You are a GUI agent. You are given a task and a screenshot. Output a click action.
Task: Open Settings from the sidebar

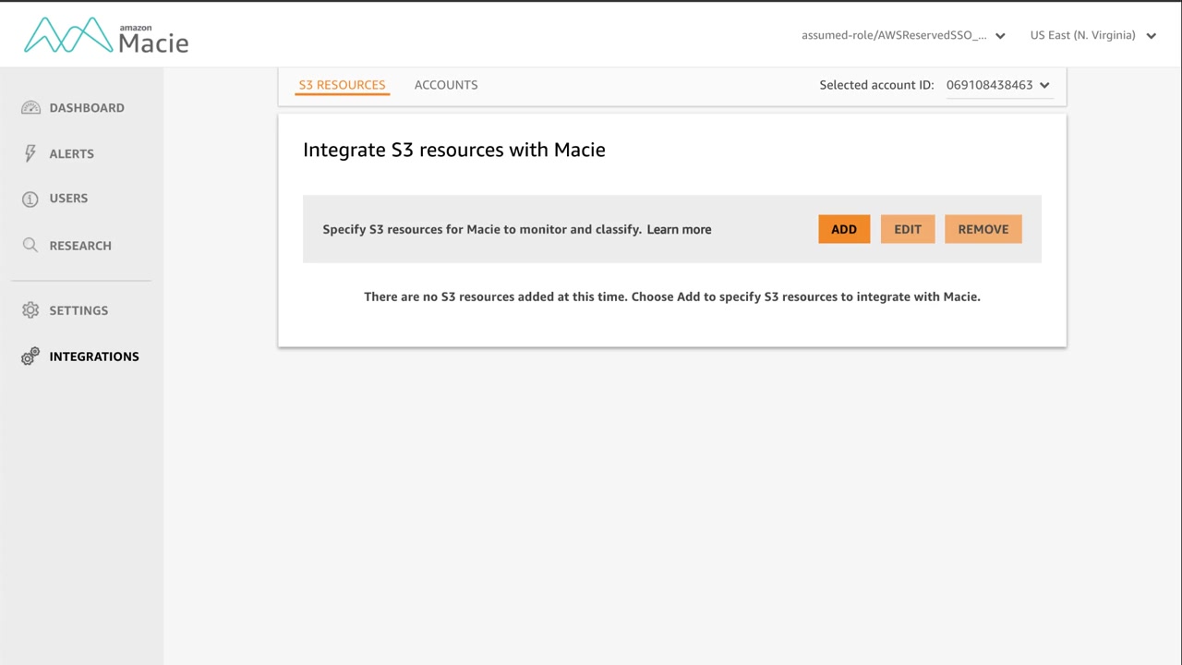(78, 310)
